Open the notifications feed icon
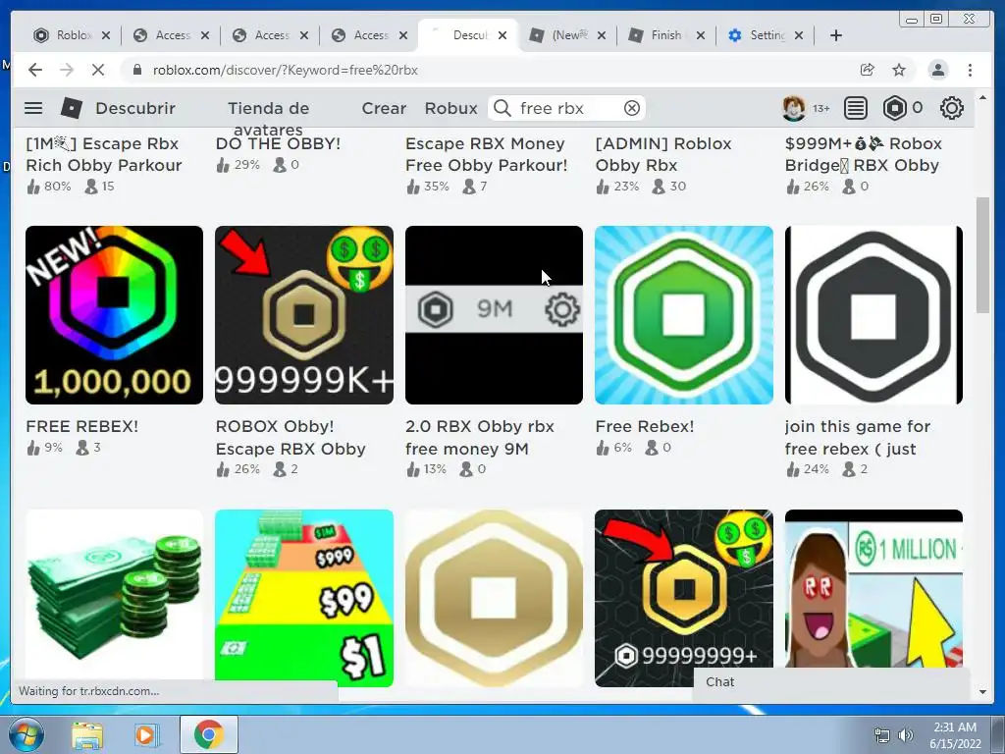Viewport: 1005px width, 754px height. tap(855, 108)
